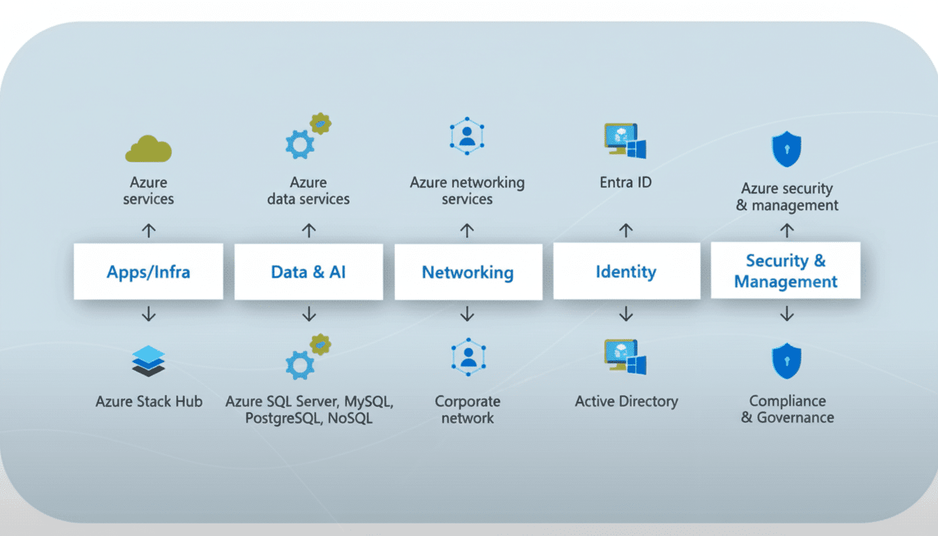Click the down arrow below Security & Management
Image resolution: width=938 pixels, height=536 pixels.
point(787,314)
